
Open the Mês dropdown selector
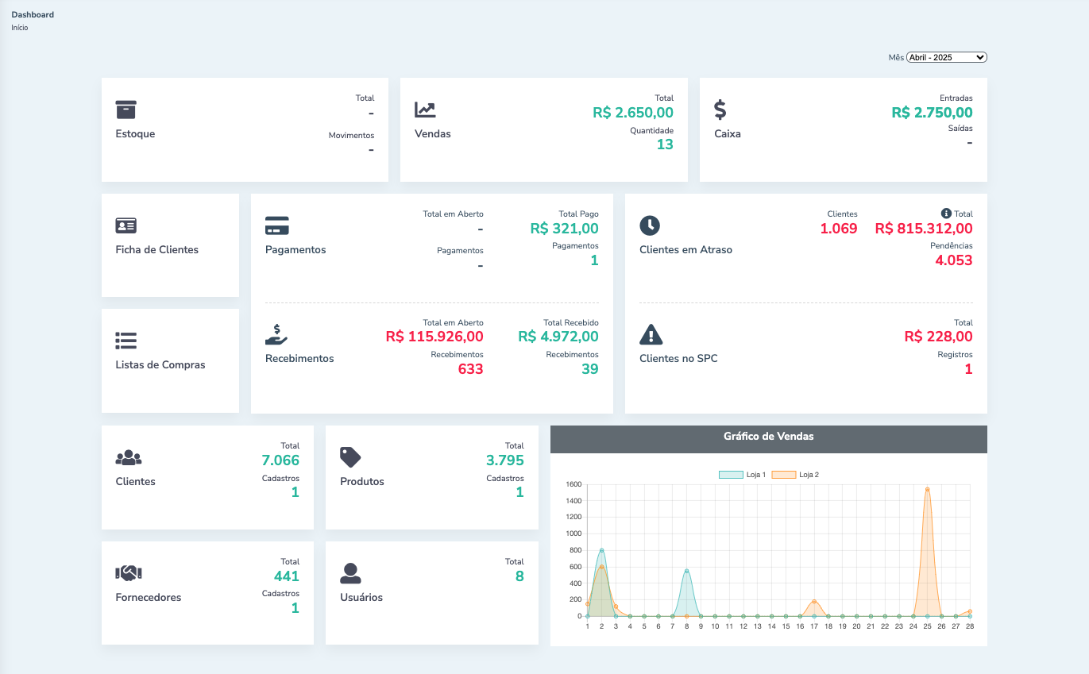click(946, 57)
